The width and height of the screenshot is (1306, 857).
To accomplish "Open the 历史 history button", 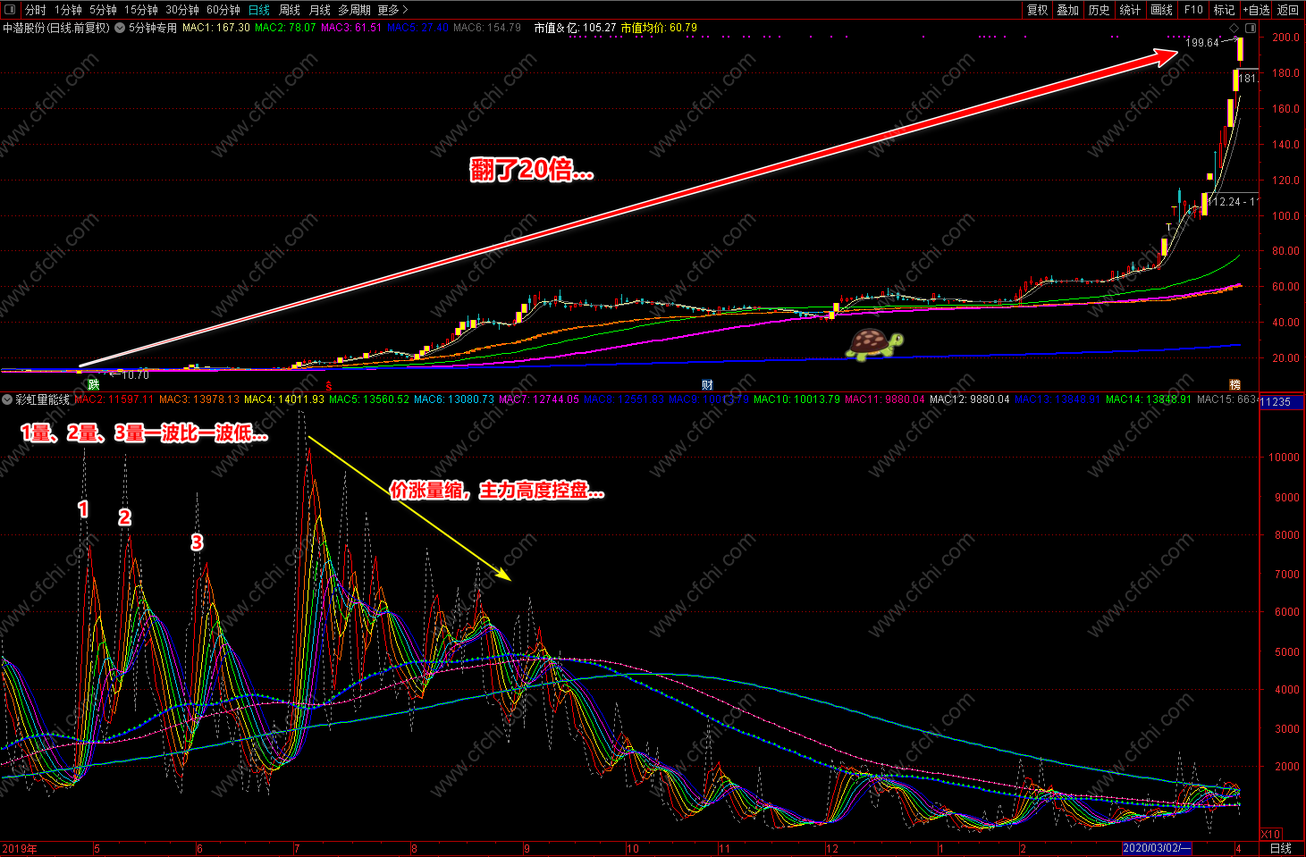I will point(1099,10).
